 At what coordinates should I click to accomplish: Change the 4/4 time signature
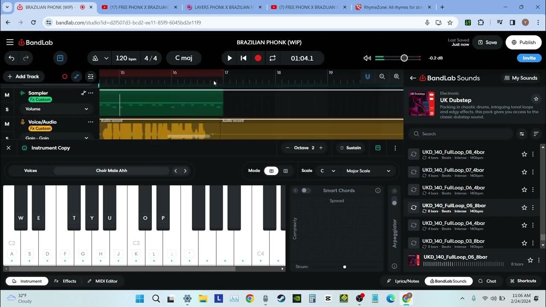click(151, 58)
